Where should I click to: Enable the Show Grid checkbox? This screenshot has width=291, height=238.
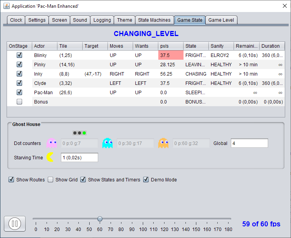click(50, 179)
